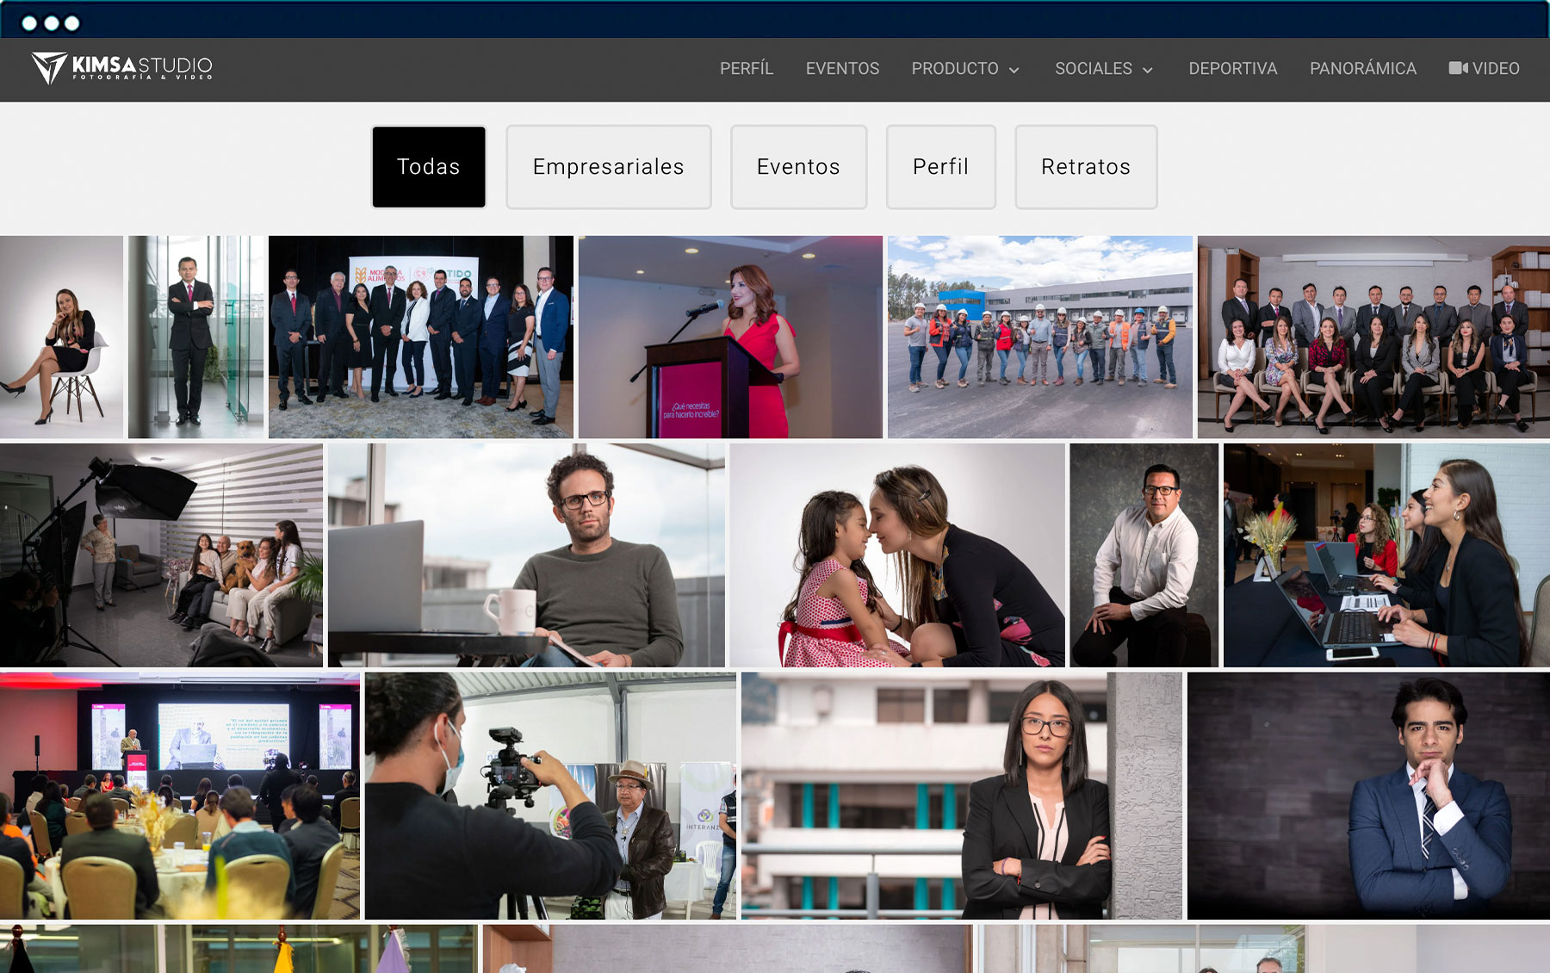Open mother and daughter portrait
The width and height of the screenshot is (1550, 973).
[x=897, y=555]
